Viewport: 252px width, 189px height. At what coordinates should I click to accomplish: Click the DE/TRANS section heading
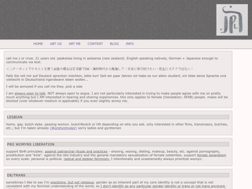pos(118,175)
